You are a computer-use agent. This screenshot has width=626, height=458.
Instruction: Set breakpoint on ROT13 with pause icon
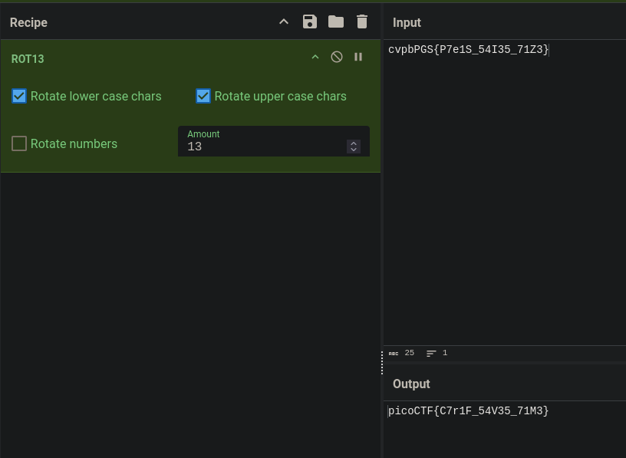[358, 57]
